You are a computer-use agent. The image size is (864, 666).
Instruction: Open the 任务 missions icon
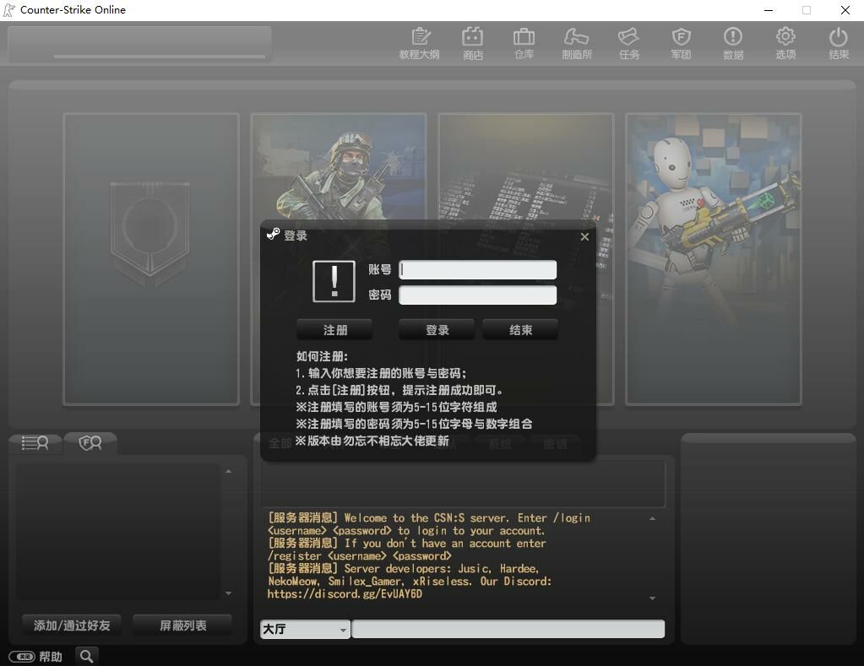tap(628, 42)
